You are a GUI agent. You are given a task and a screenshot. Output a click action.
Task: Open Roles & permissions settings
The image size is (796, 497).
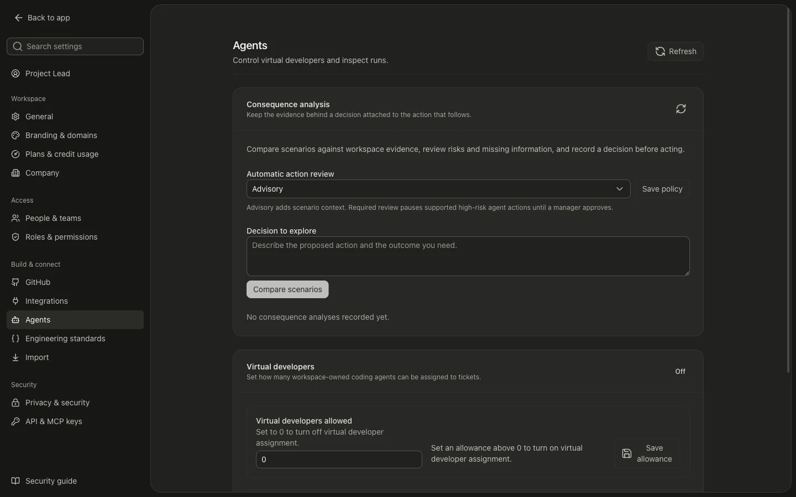75,237
